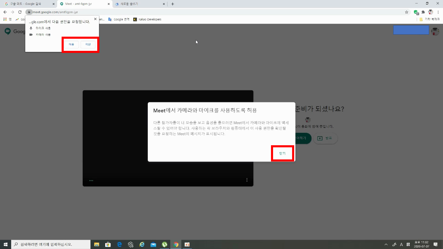Open the pen input tray icon

[394, 245]
